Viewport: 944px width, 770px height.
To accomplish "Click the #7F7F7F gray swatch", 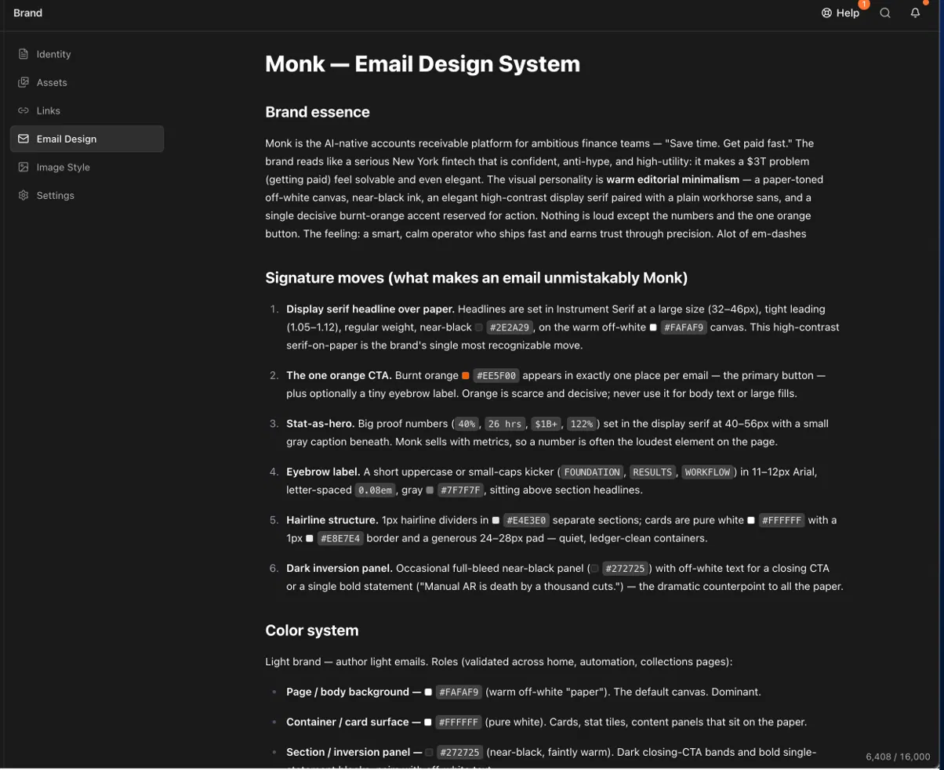I will (429, 490).
